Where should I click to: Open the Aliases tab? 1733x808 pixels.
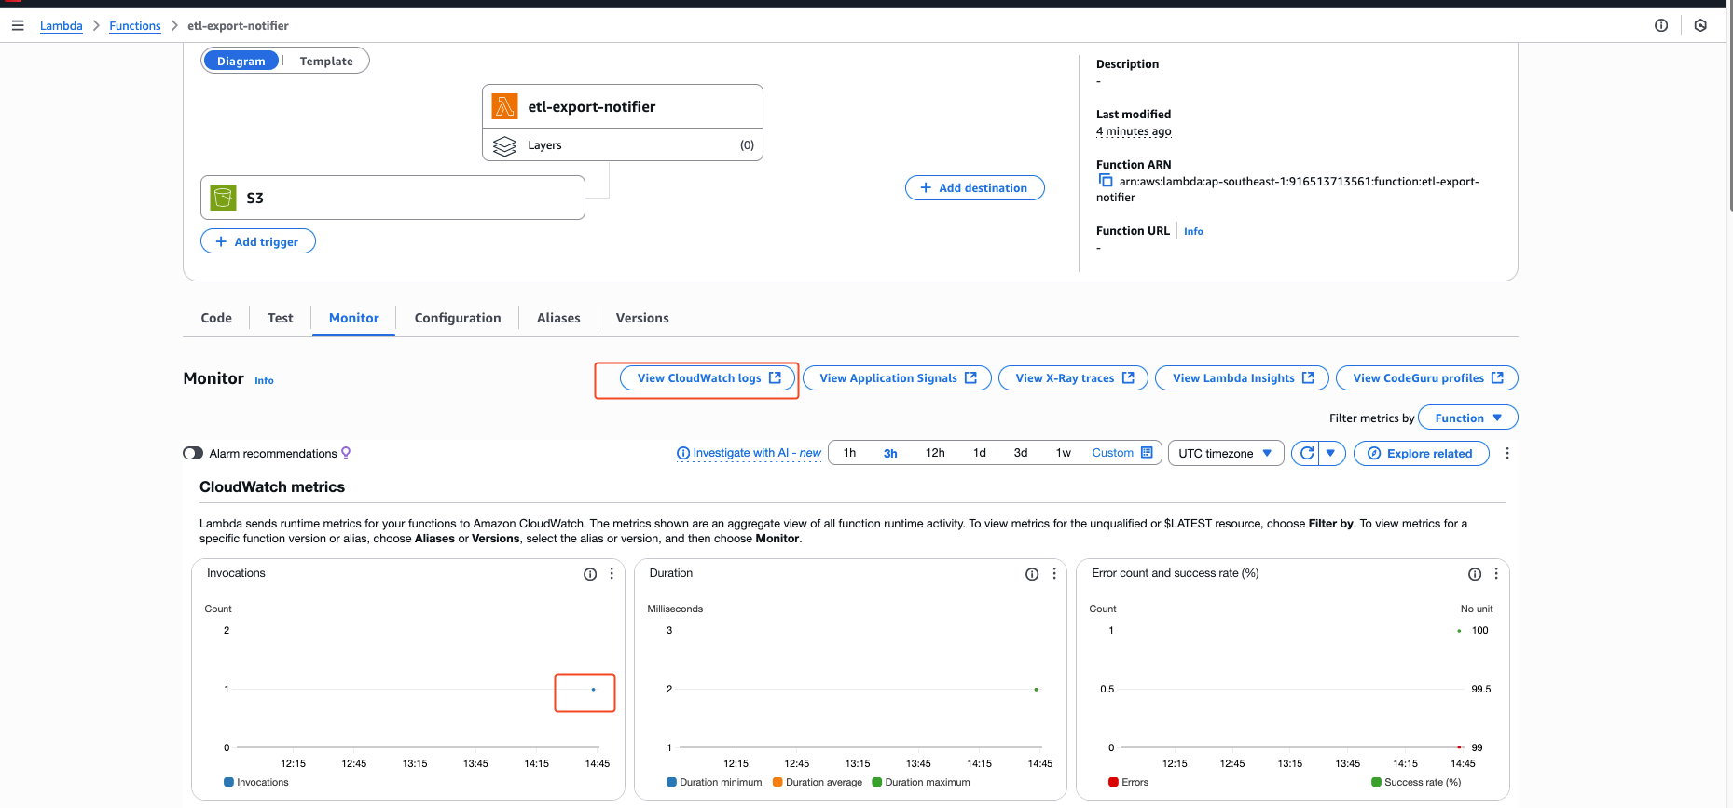[558, 318]
